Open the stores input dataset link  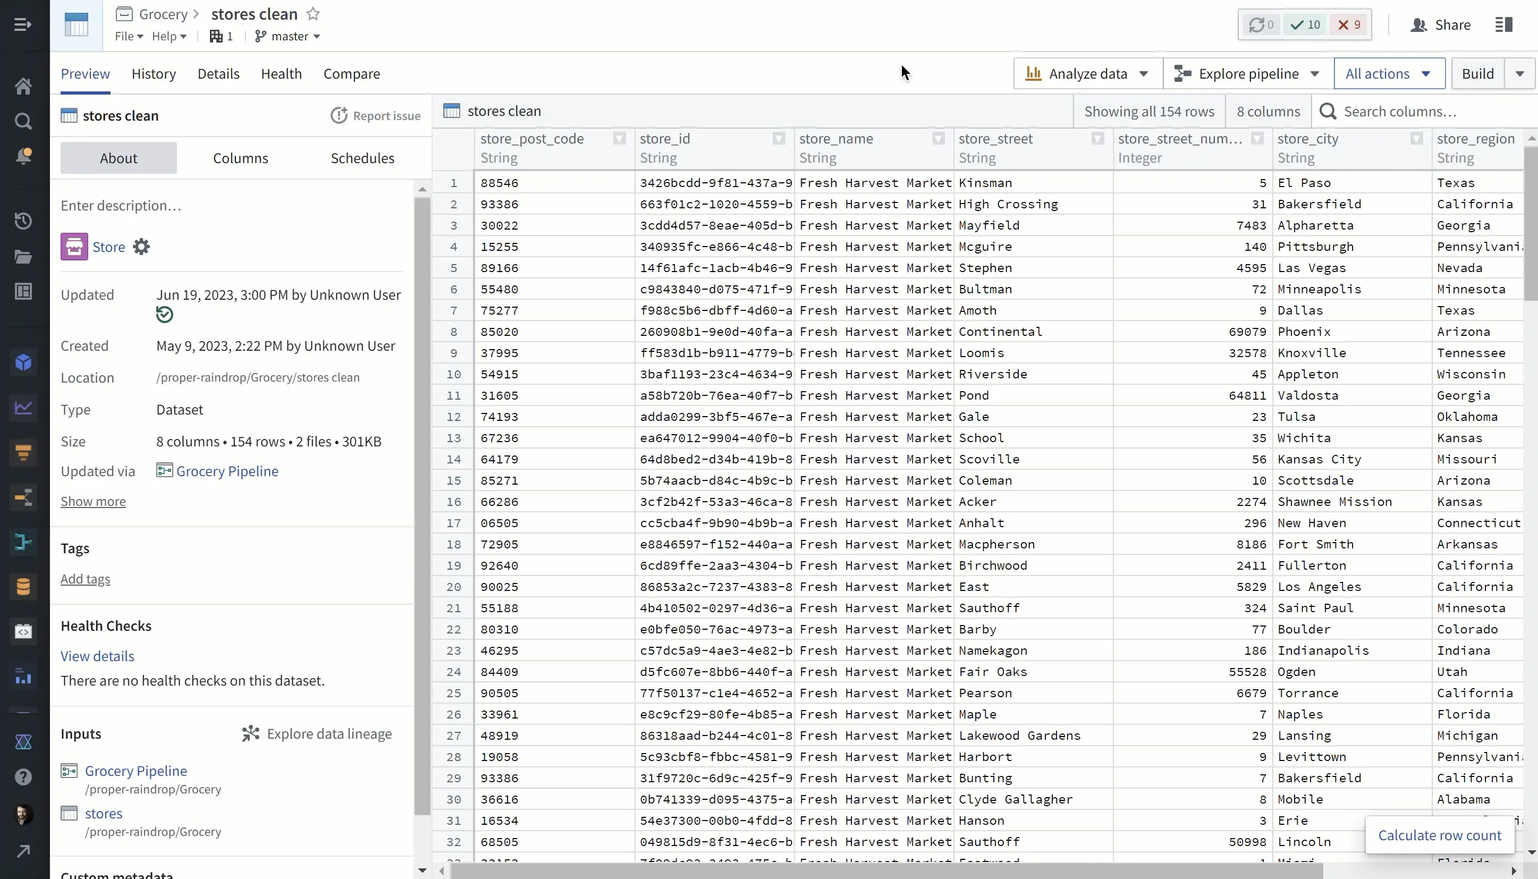pos(103,813)
